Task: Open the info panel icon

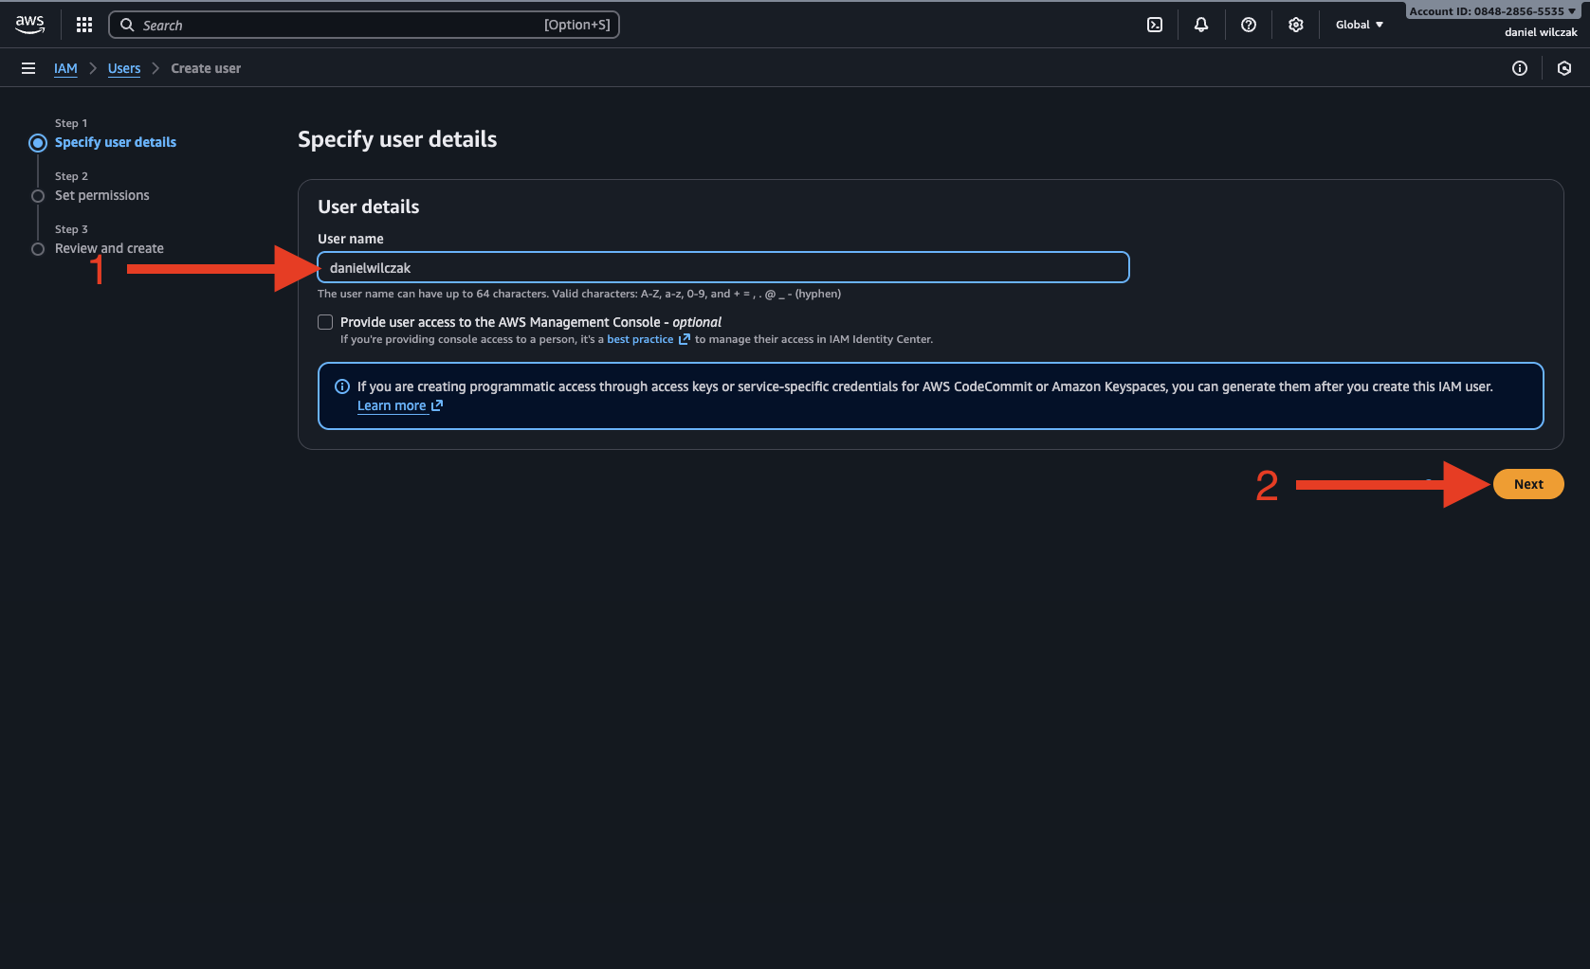Action: pos(1520,68)
